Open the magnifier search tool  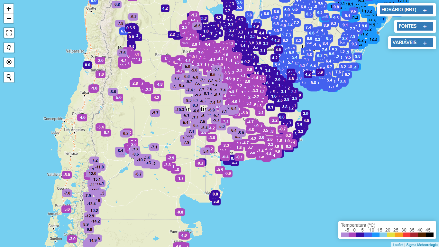(x=9, y=77)
